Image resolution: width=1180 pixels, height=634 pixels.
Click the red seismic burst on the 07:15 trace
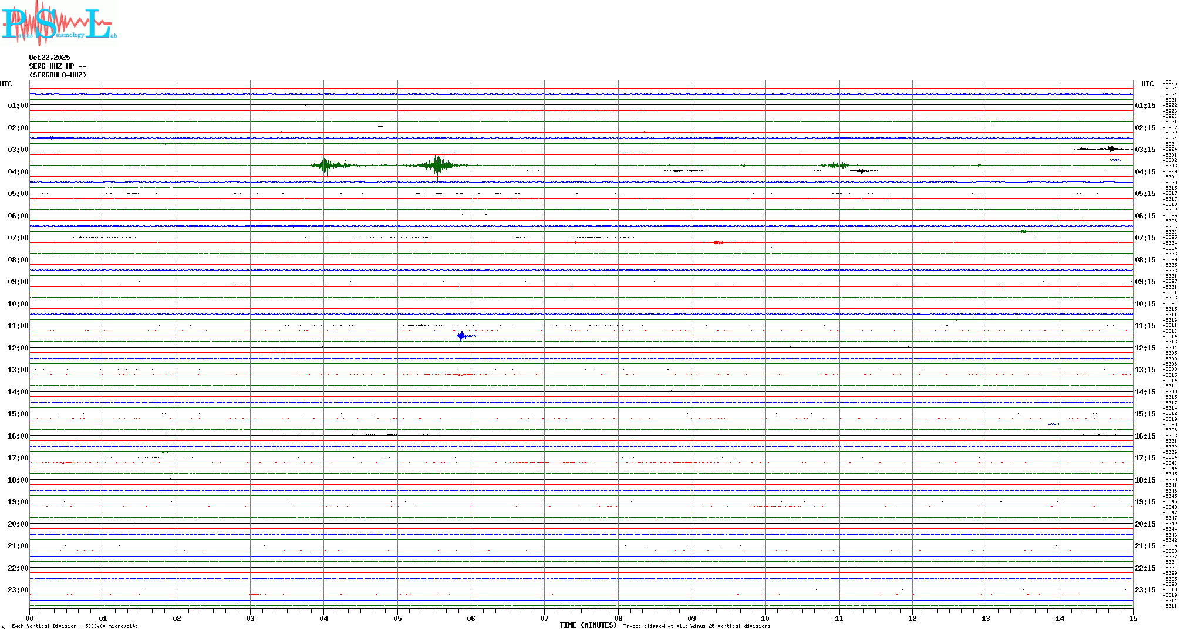pos(717,242)
